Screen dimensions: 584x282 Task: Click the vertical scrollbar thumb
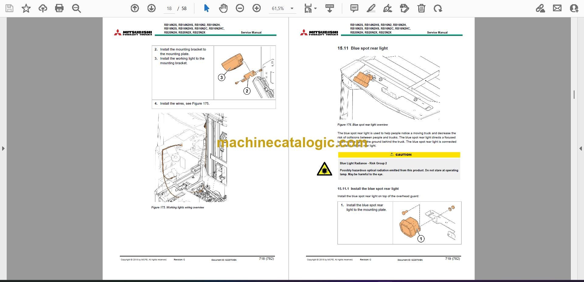[574, 95]
